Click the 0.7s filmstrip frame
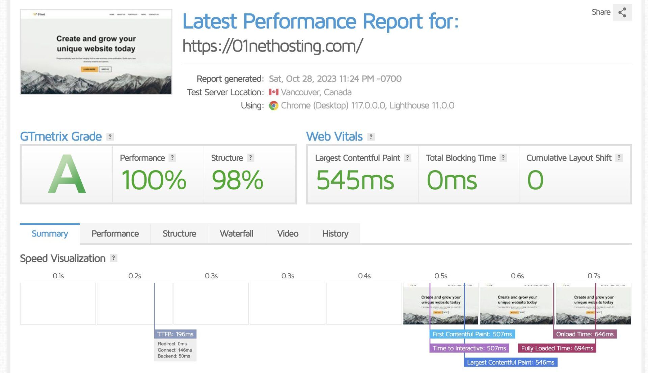 (593, 304)
